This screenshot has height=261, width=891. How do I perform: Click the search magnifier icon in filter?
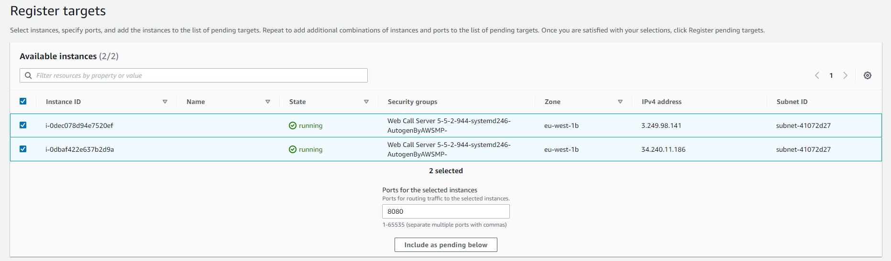pos(28,75)
